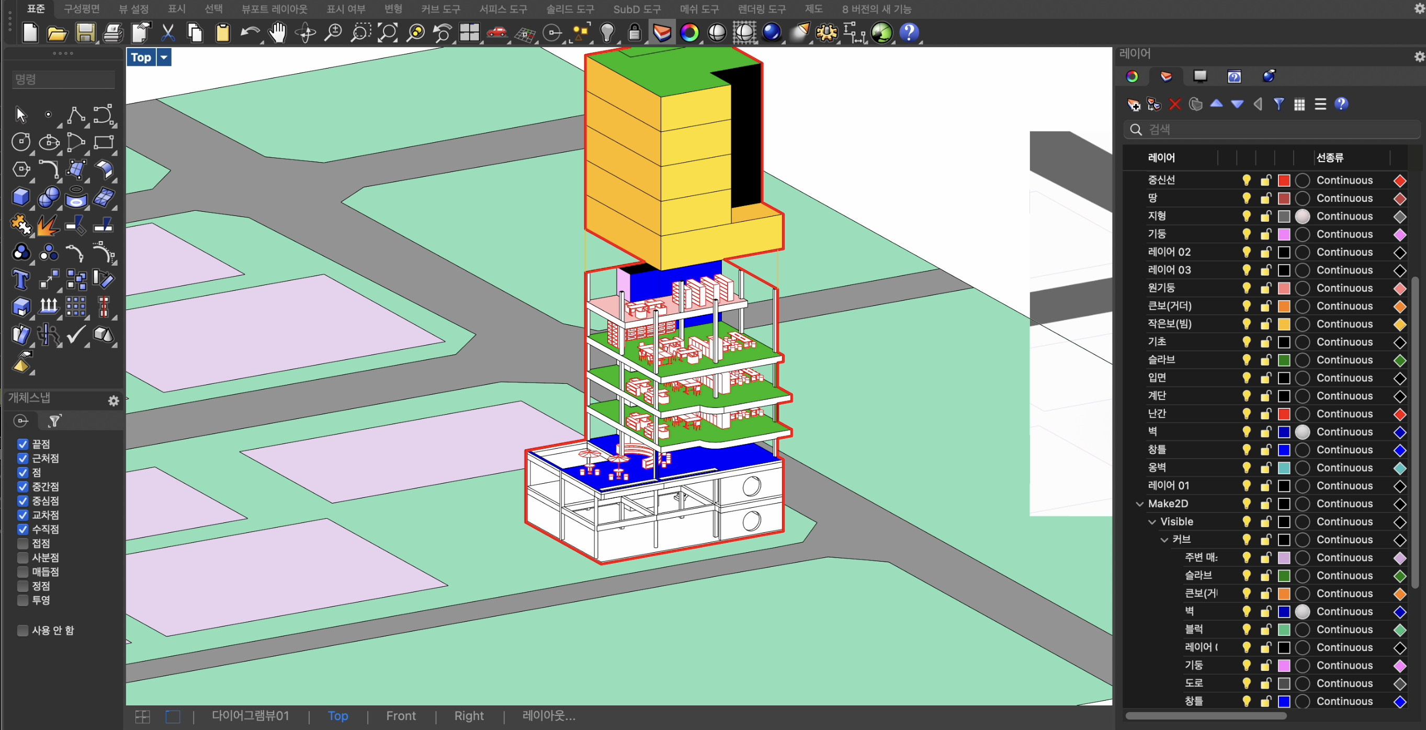Collapse the 커브 sublayer
The height and width of the screenshot is (730, 1426).
pos(1164,540)
